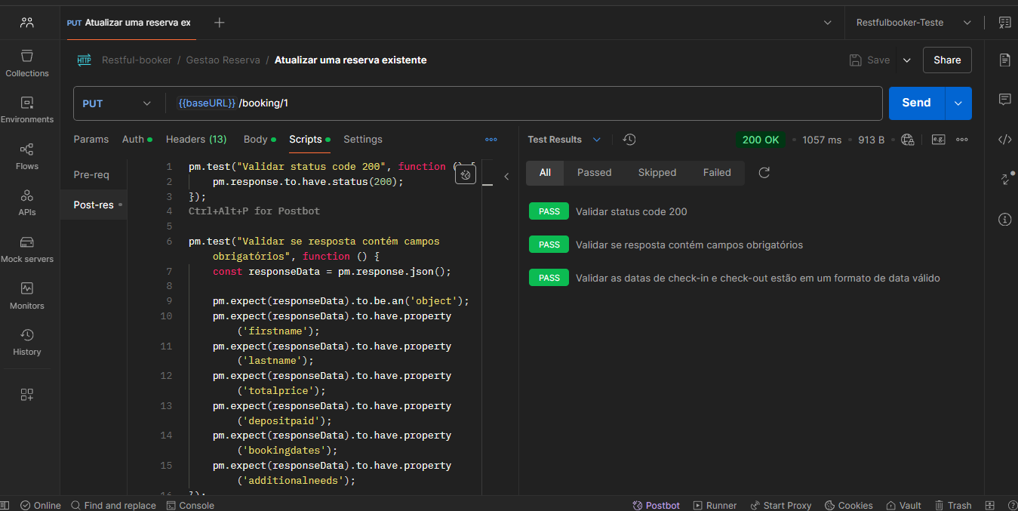This screenshot has width=1018, height=511.
Task: Show only Skipped test results
Action: (x=657, y=173)
